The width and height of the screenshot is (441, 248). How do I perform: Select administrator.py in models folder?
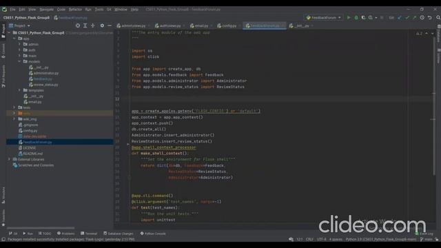pyautogui.click(x=46, y=73)
